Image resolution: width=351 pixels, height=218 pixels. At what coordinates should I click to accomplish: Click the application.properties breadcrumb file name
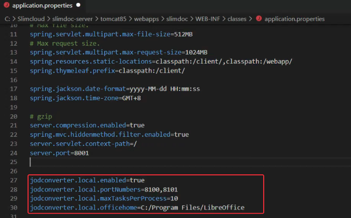pos(294,19)
